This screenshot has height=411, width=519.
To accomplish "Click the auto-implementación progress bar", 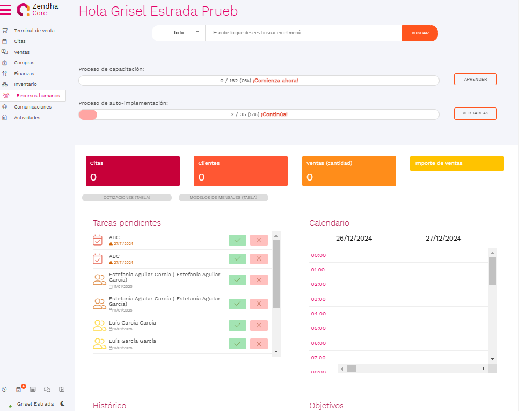I will (x=259, y=114).
